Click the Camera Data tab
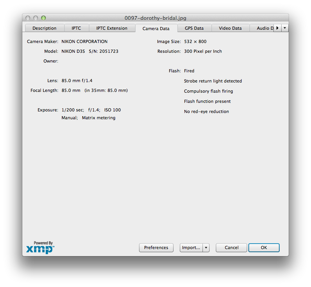Screen dimensions: 311x287 156,28
